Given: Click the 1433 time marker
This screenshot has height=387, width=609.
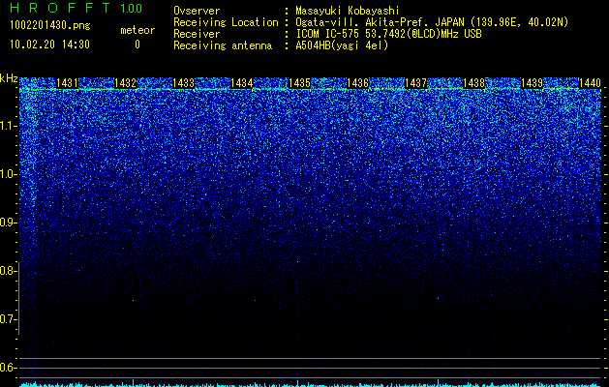Looking at the screenshot, I should (x=183, y=83).
